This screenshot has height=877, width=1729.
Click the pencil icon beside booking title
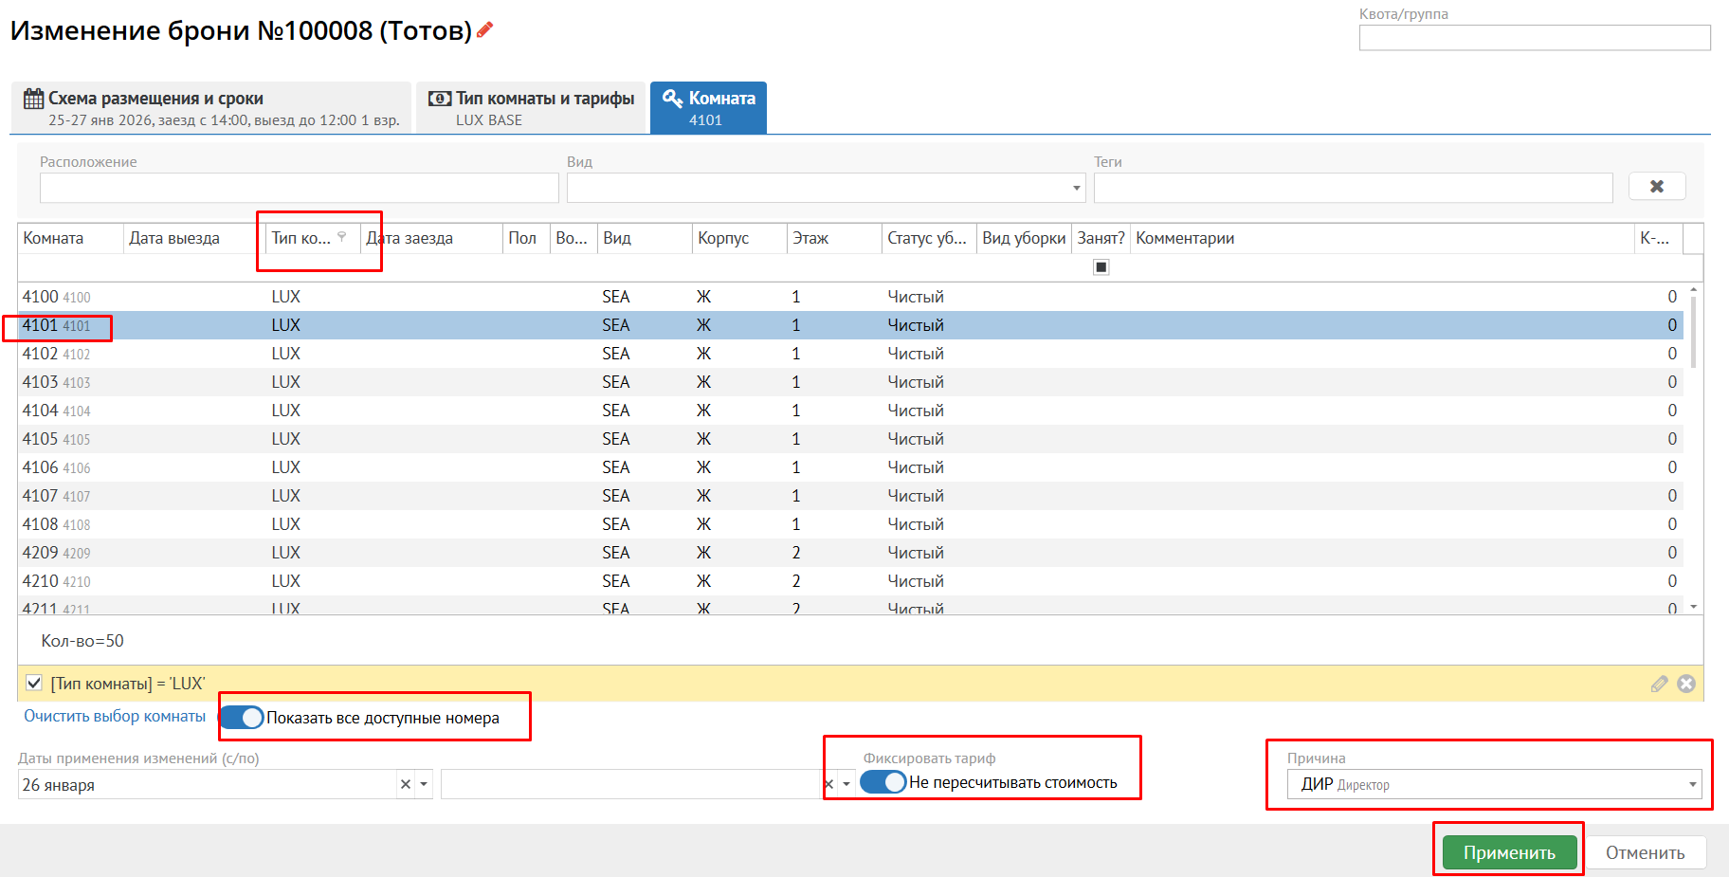coord(485,29)
